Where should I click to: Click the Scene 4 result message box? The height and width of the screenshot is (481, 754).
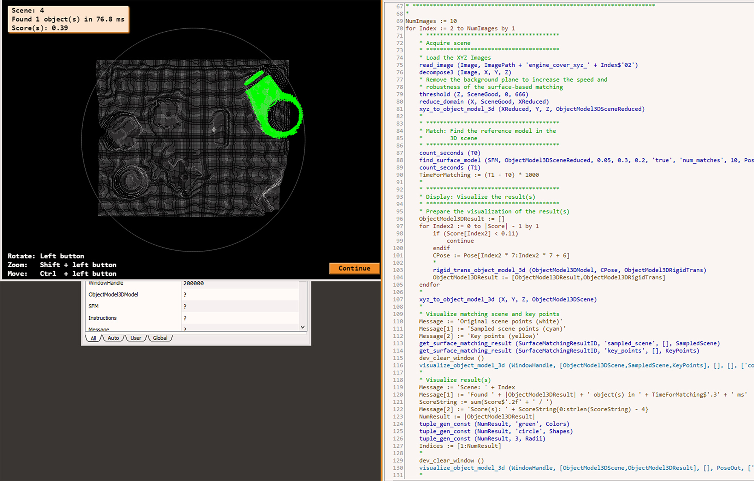[68, 19]
